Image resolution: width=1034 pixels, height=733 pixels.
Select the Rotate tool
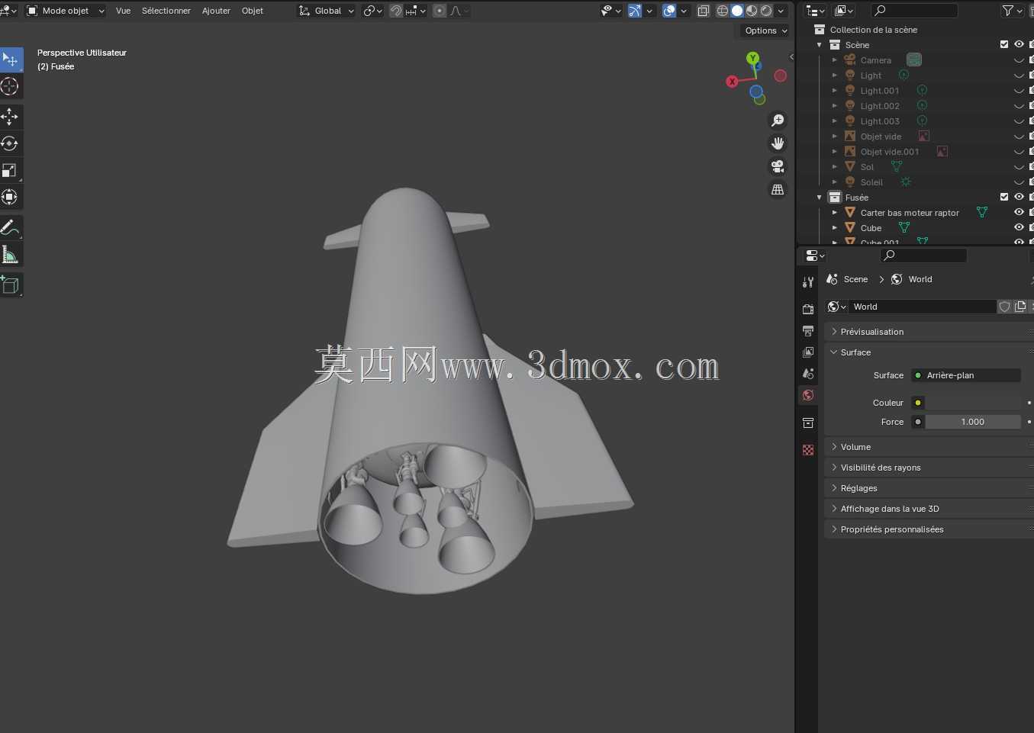click(11, 143)
